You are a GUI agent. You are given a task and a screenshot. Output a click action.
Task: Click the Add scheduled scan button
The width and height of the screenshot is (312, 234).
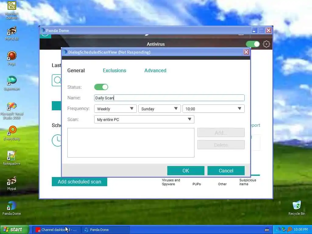(80, 182)
